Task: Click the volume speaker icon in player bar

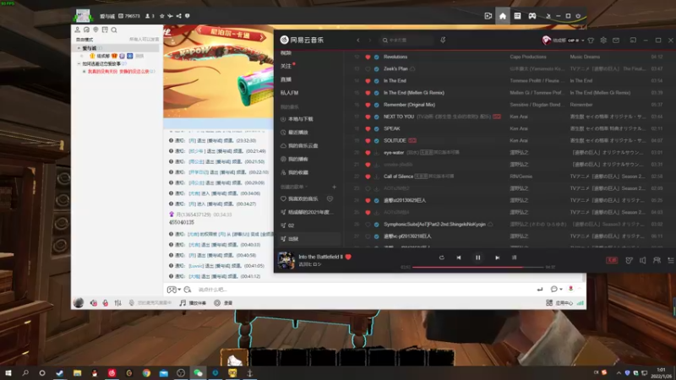Action: coord(643,260)
